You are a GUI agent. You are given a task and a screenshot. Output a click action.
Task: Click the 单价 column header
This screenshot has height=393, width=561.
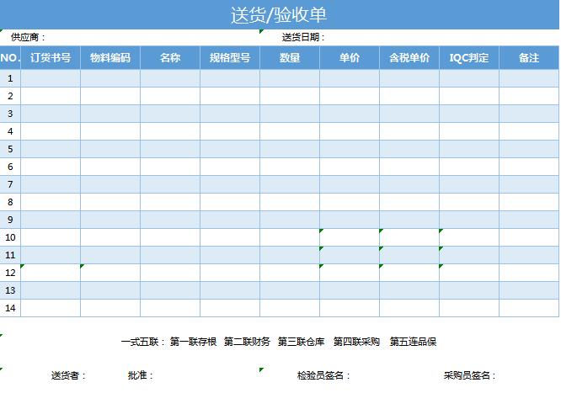350,58
